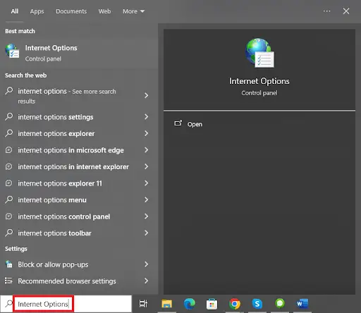Switch to the Web tab
Screen dimensions: 361x313
click(104, 11)
